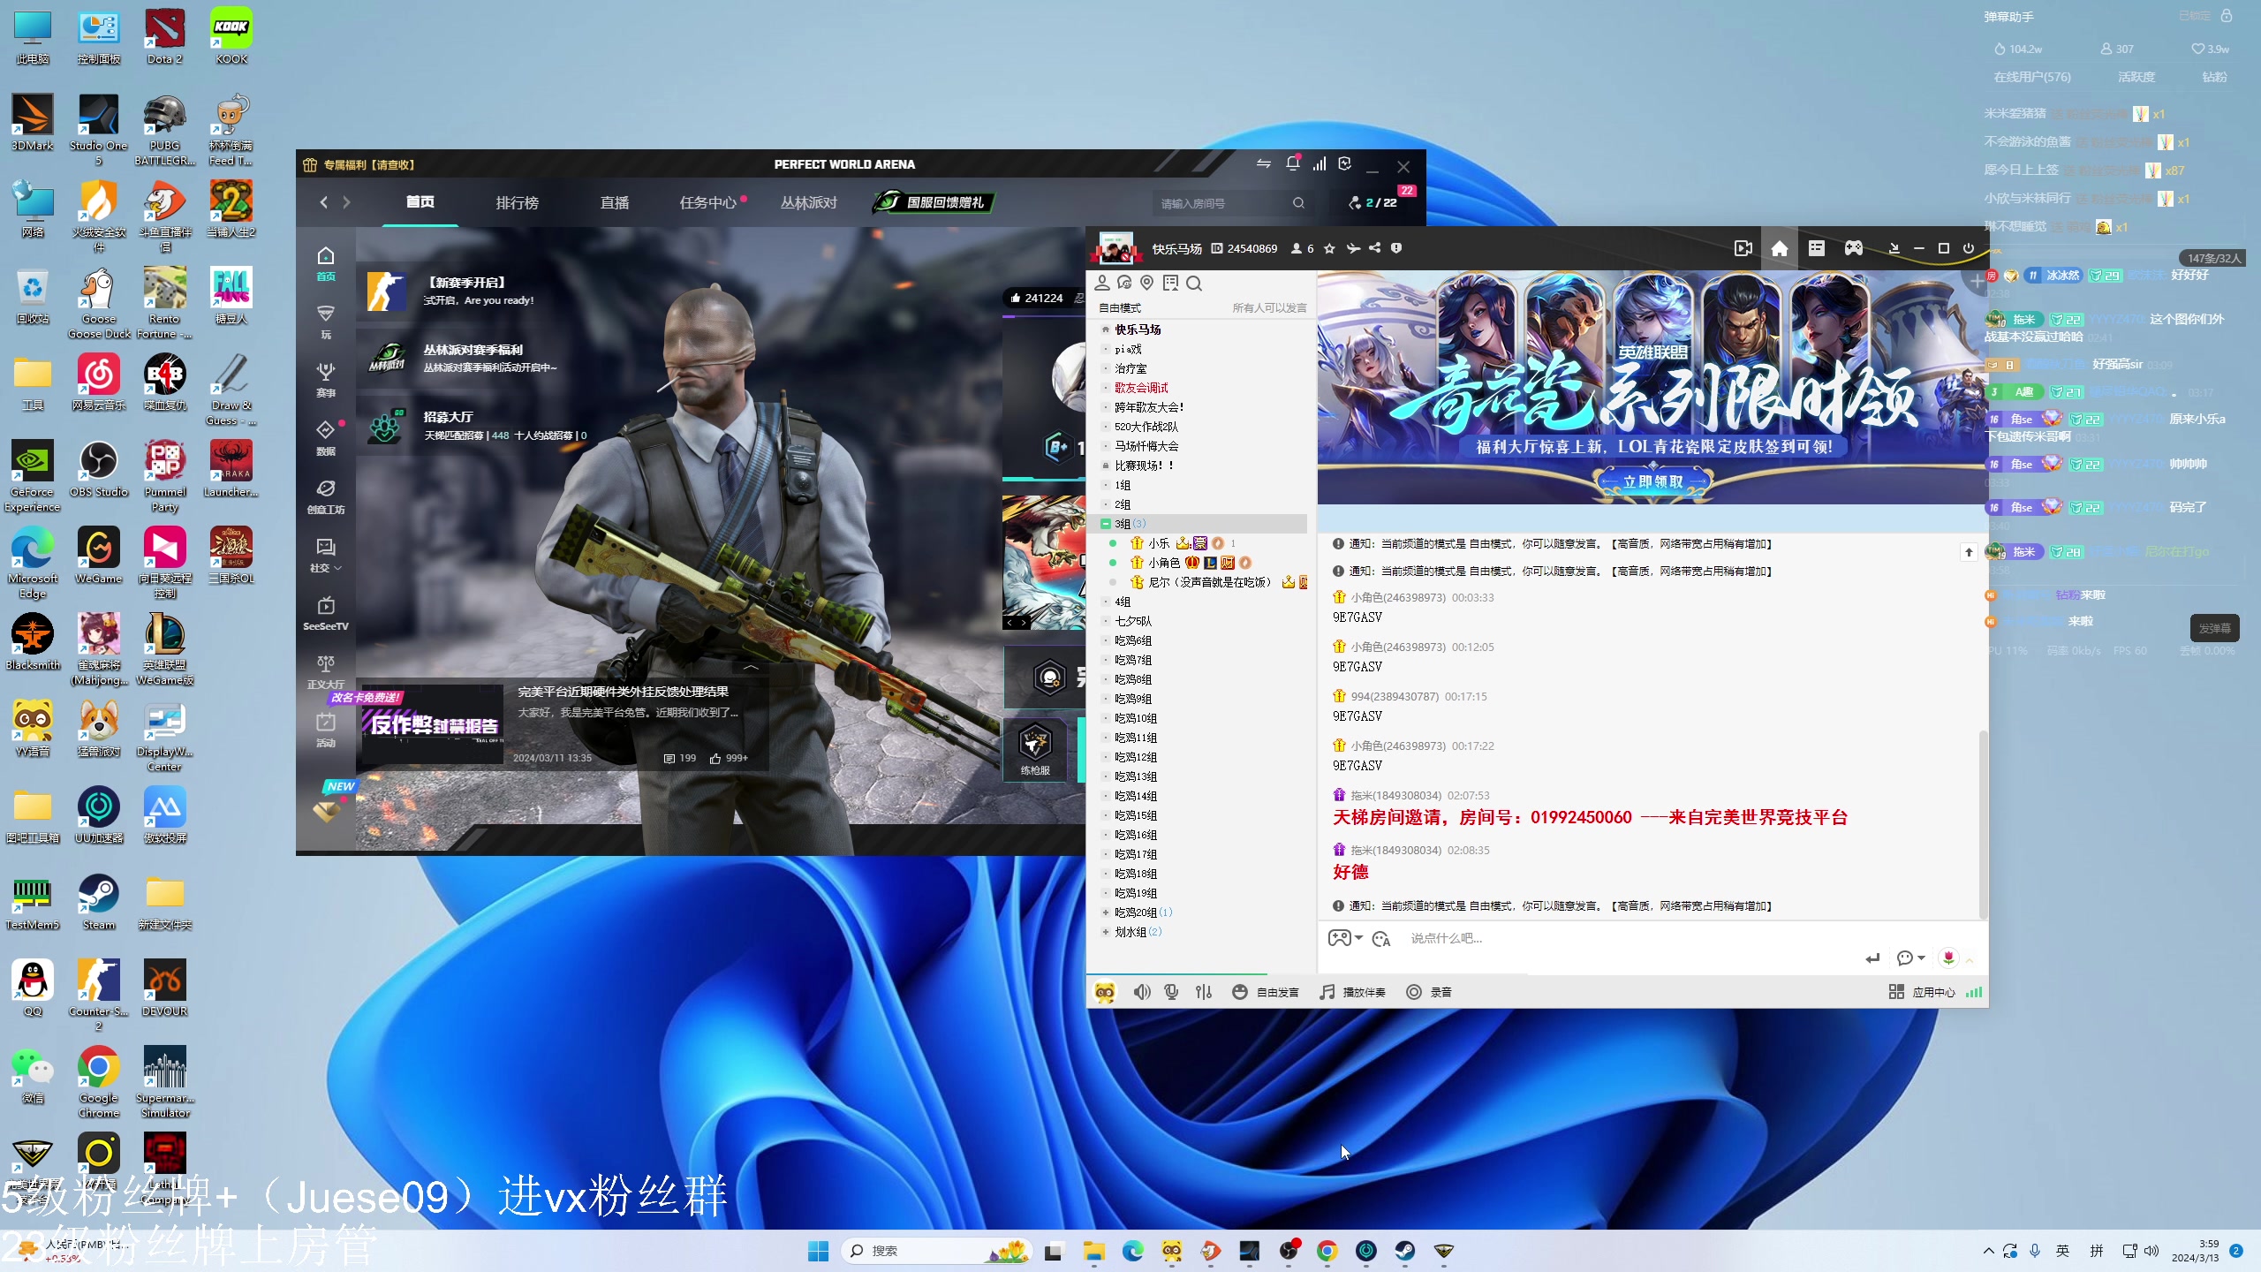Image resolution: width=2261 pixels, height=1272 pixels.
Task: Toggle 录音 recording
Action: point(1429,992)
